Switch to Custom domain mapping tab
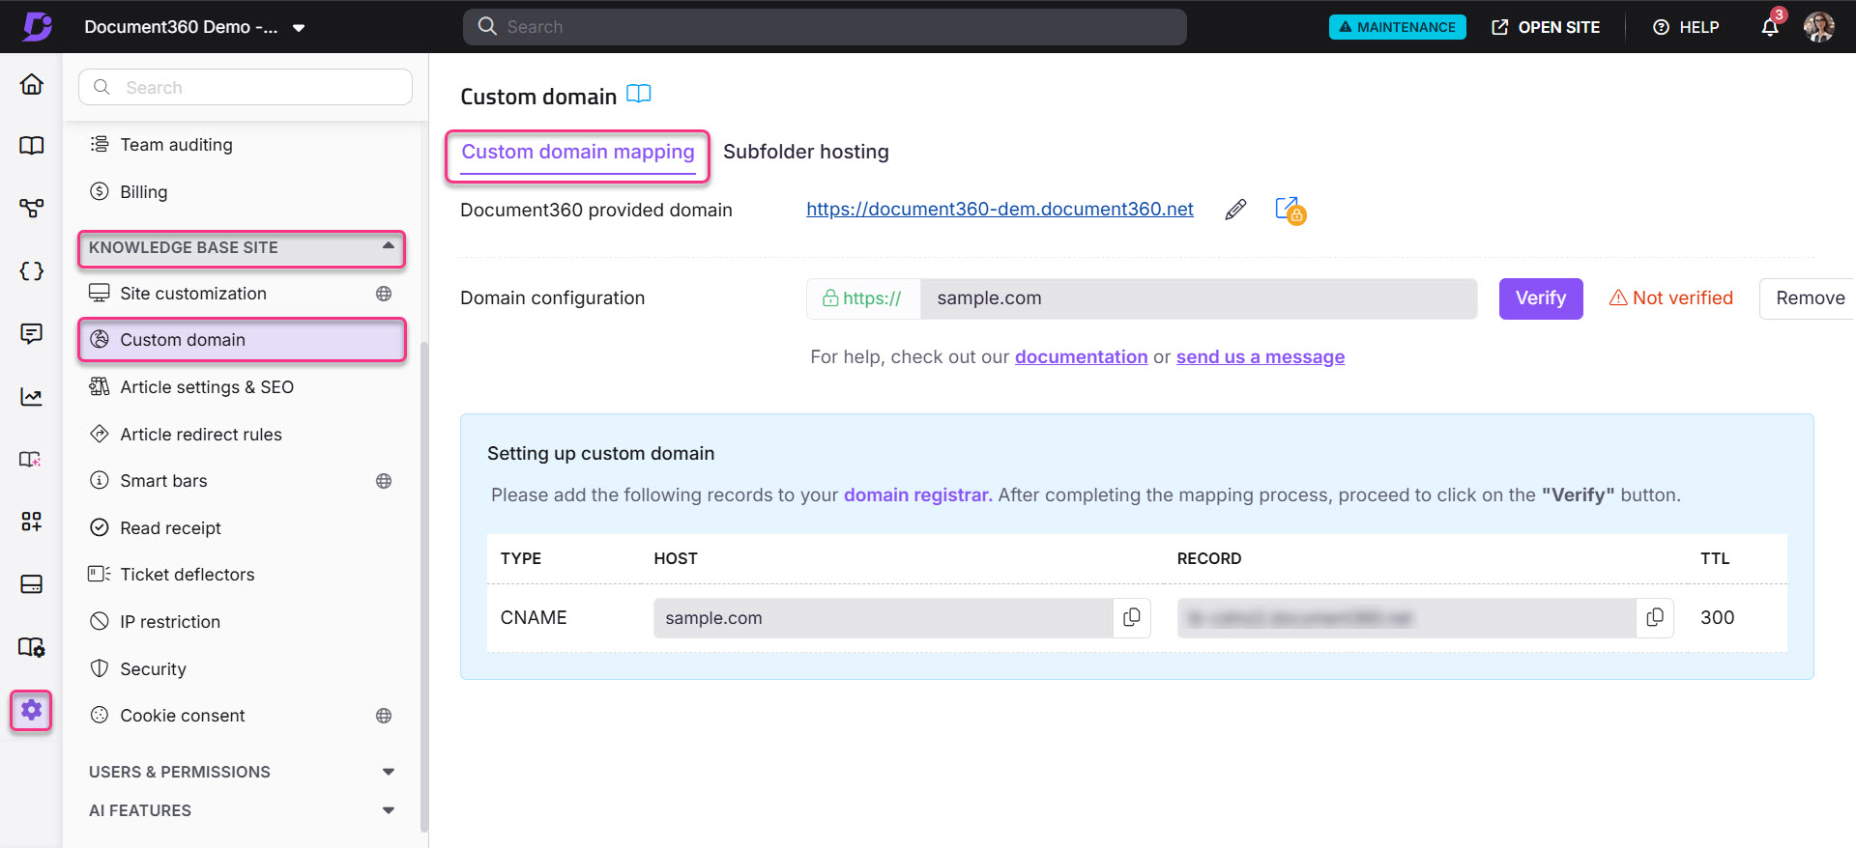Viewport: 1856px width, 848px height. (577, 153)
